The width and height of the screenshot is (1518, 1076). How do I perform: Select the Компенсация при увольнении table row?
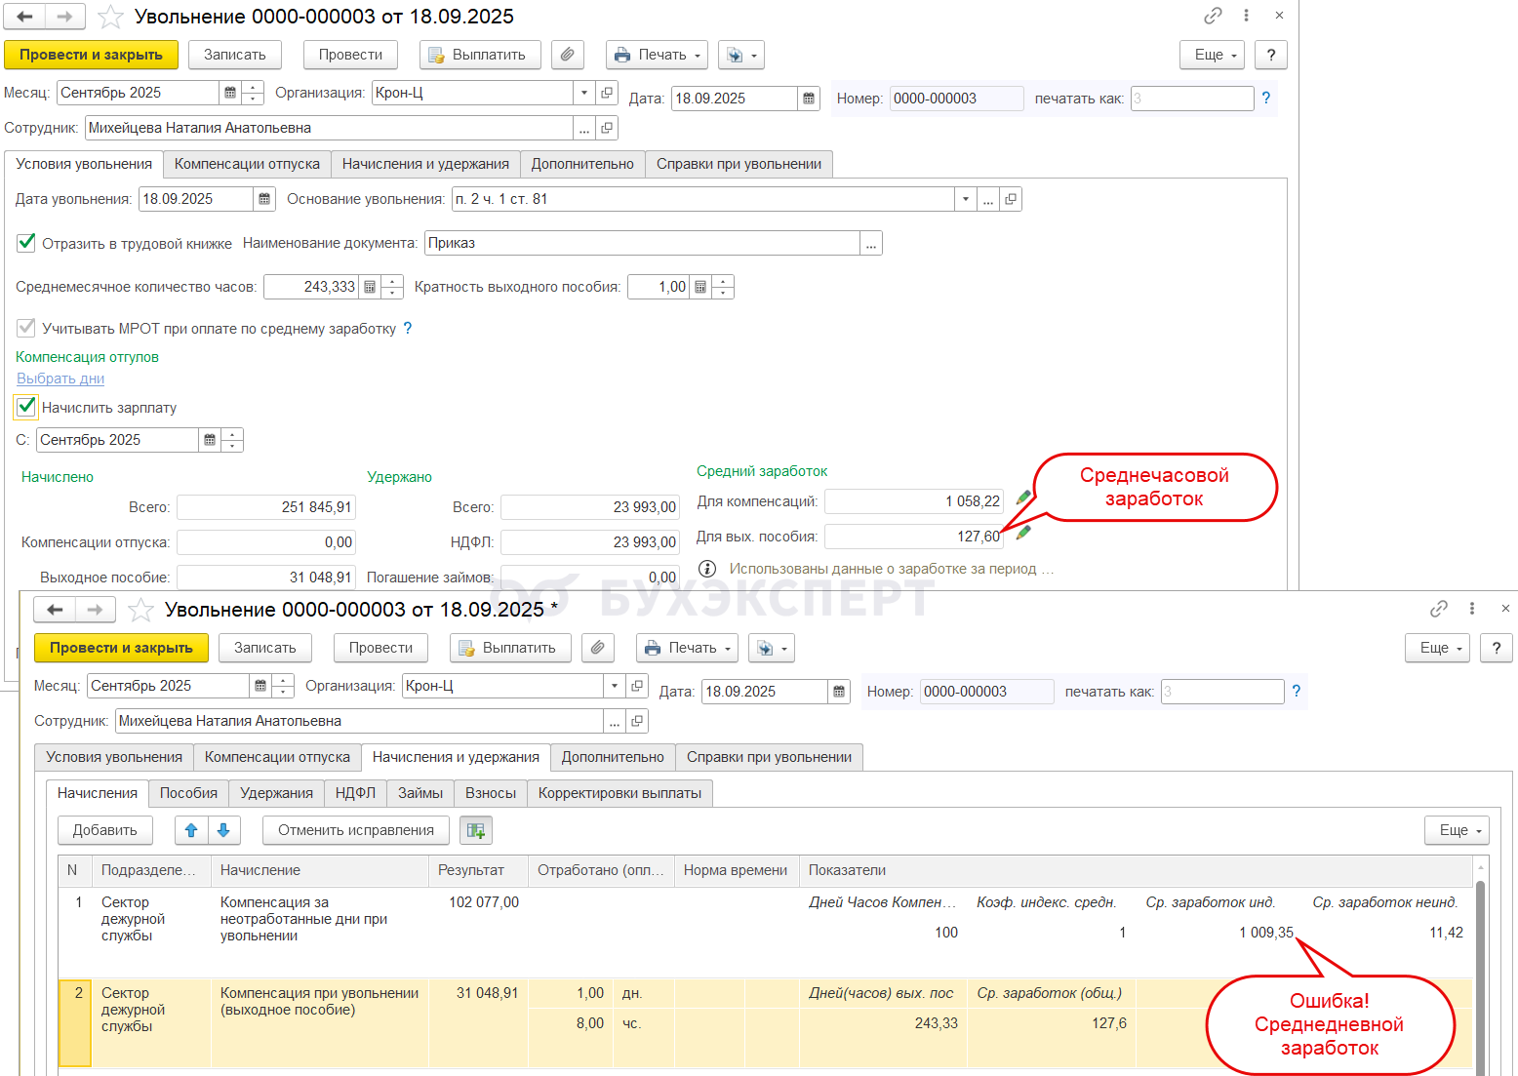click(765, 1022)
